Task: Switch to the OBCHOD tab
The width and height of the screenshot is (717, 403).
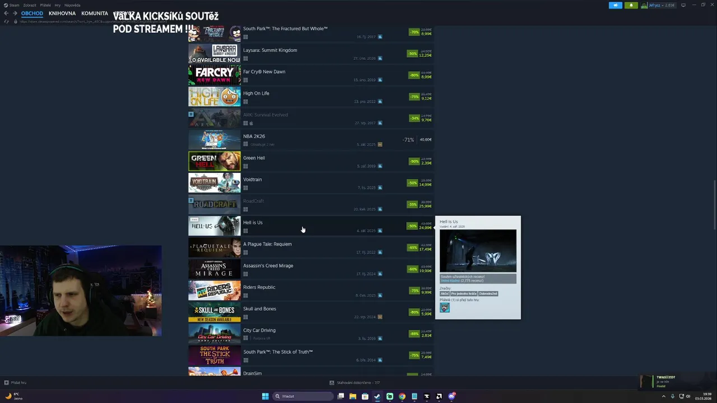Action: pos(32,13)
